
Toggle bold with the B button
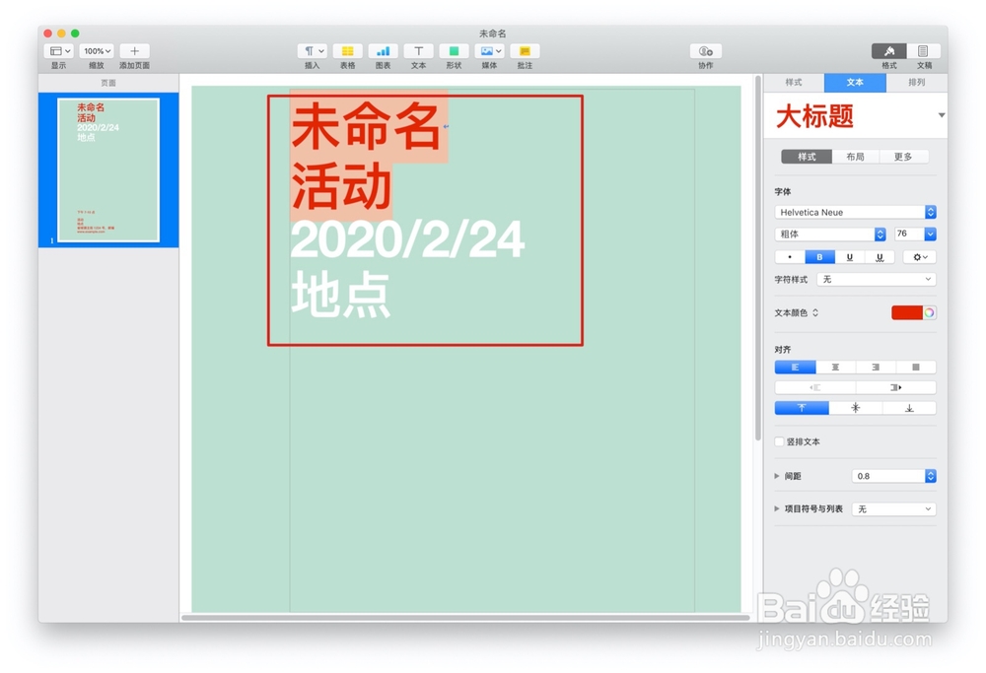pos(819,256)
